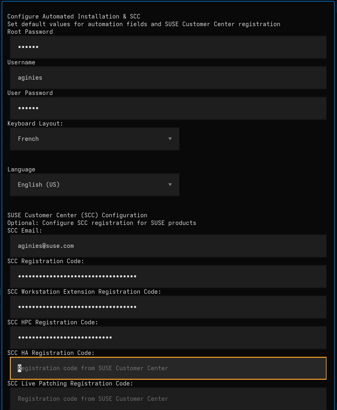Select the Username field containing aginies

[168, 77]
